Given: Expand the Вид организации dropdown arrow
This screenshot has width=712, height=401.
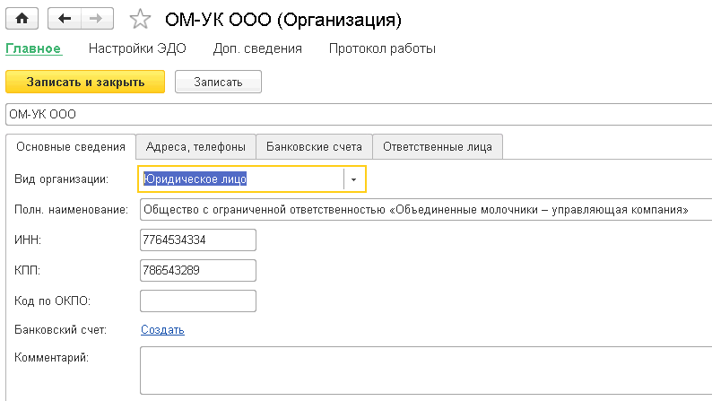Looking at the screenshot, I should coord(353,179).
